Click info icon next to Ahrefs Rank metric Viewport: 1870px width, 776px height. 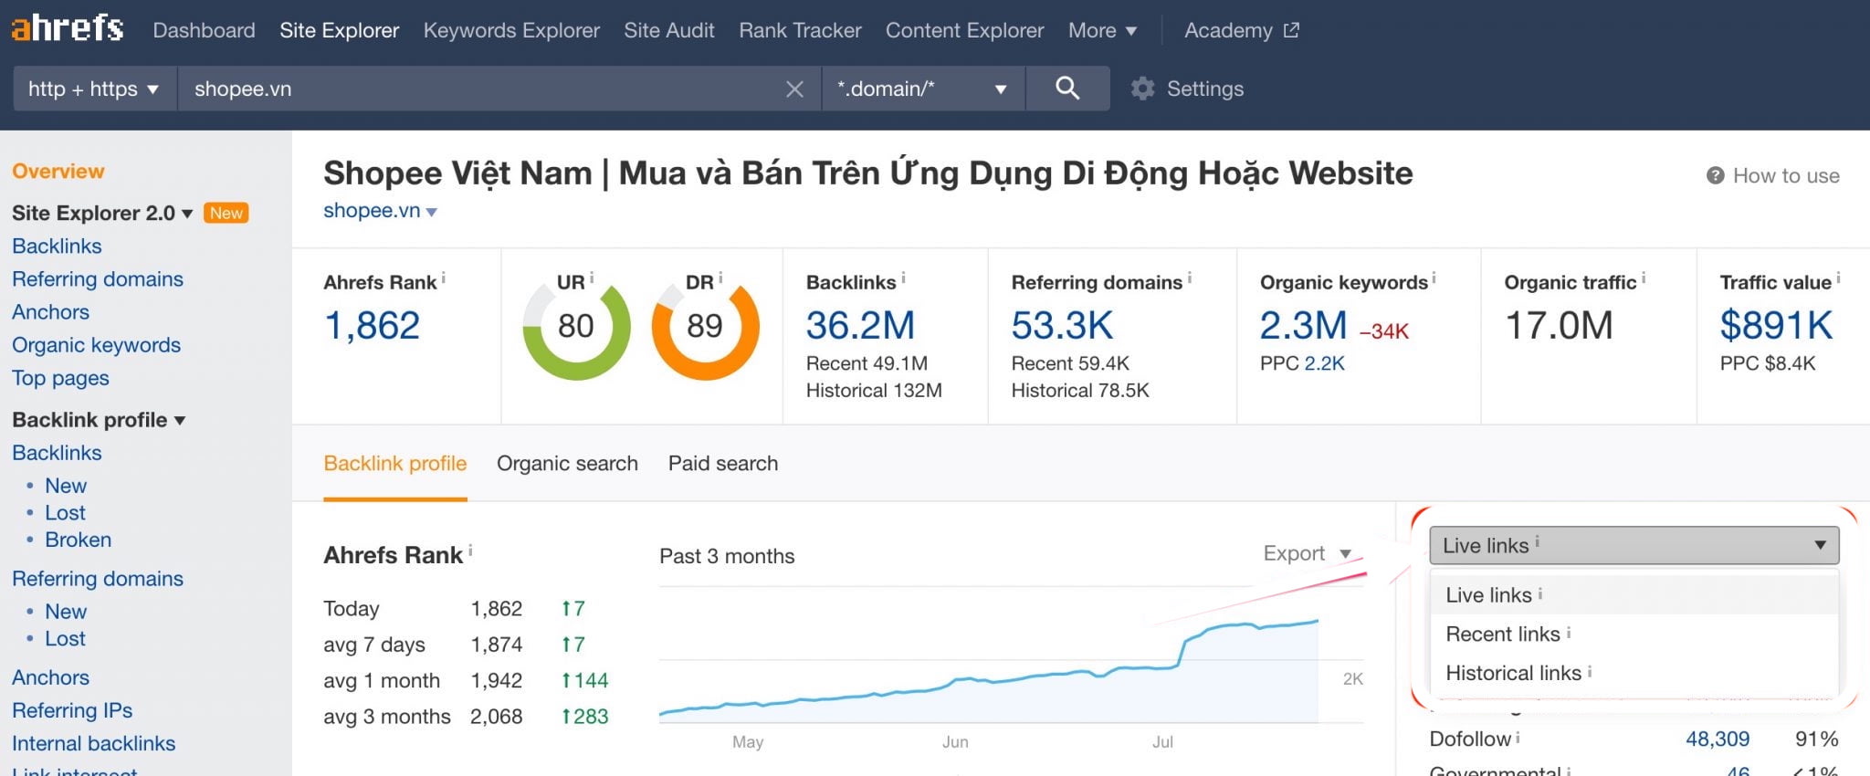[444, 278]
